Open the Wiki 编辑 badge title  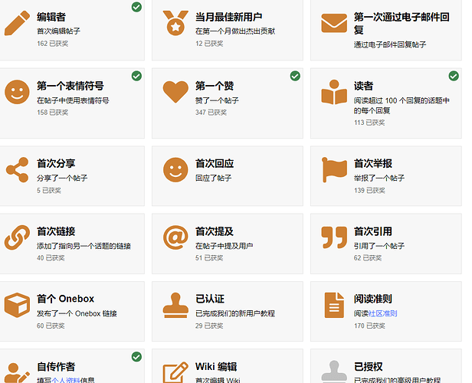click(x=216, y=366)
